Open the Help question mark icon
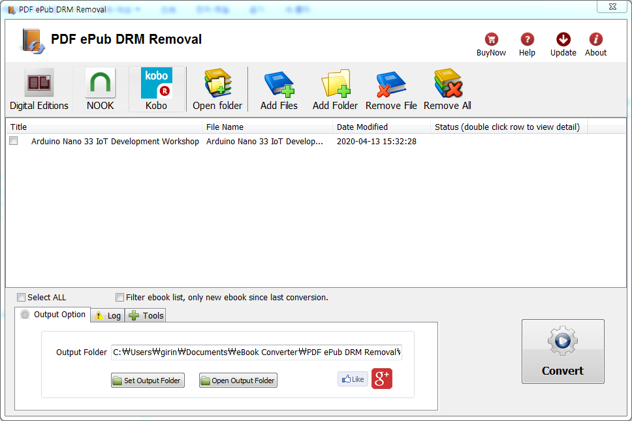The width and height of the screenshot is (632, 421). tap(527, 44)
